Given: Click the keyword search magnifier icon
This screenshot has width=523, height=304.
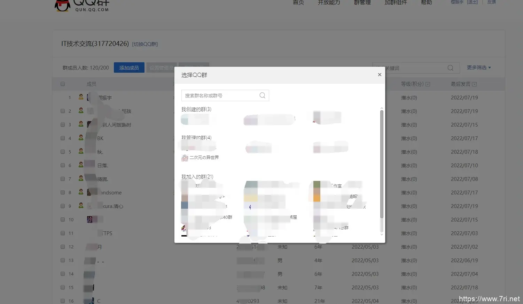Looking at the screenshot, I should click(x=450, y=68).
